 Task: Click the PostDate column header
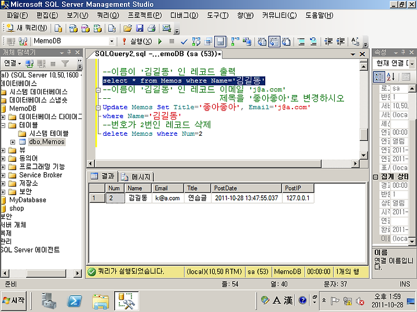(246, 188)
